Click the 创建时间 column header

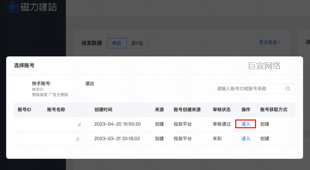[103, 110]
